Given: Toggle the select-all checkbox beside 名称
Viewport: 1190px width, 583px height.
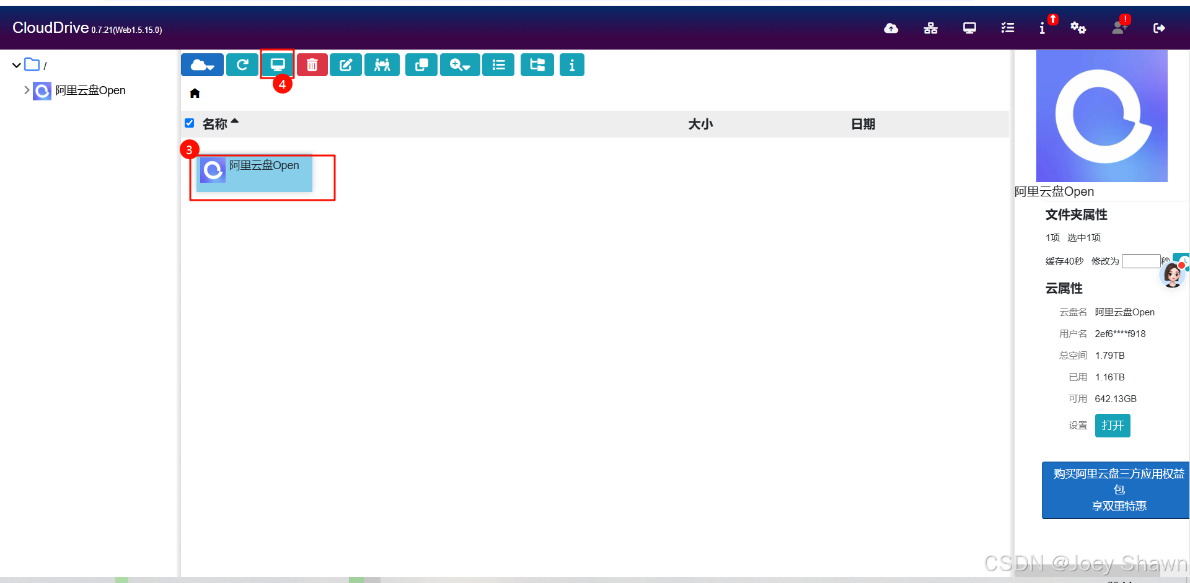Looking at the screenshot, I should pos(190,123).
